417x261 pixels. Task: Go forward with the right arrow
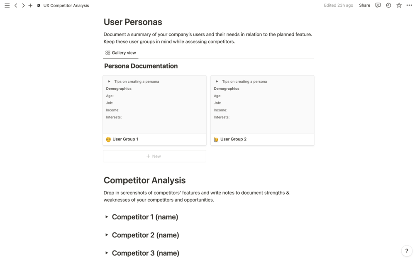pos(23,5)
